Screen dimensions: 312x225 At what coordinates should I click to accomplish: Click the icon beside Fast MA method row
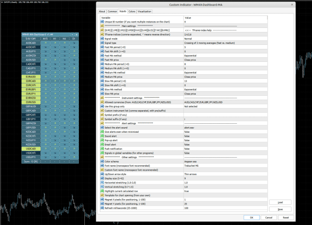102,55
